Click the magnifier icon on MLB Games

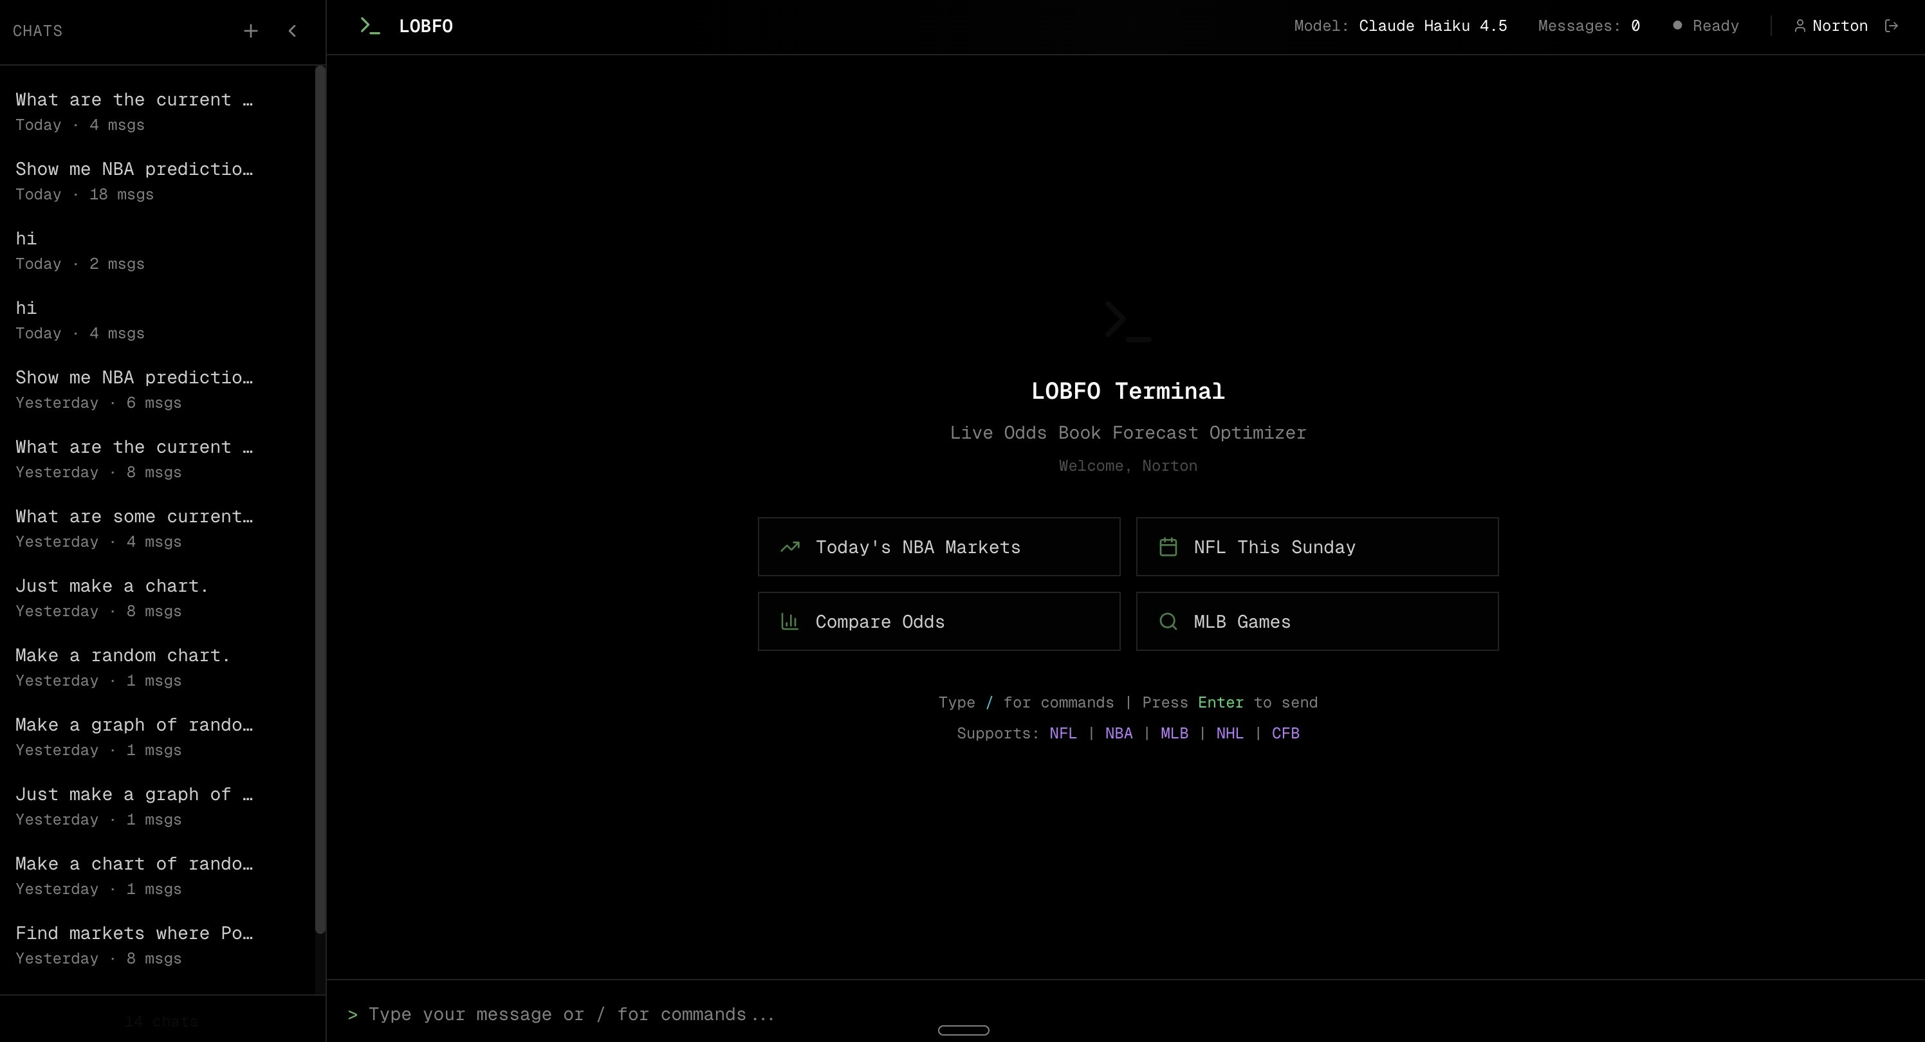(x=1167, y=621)
